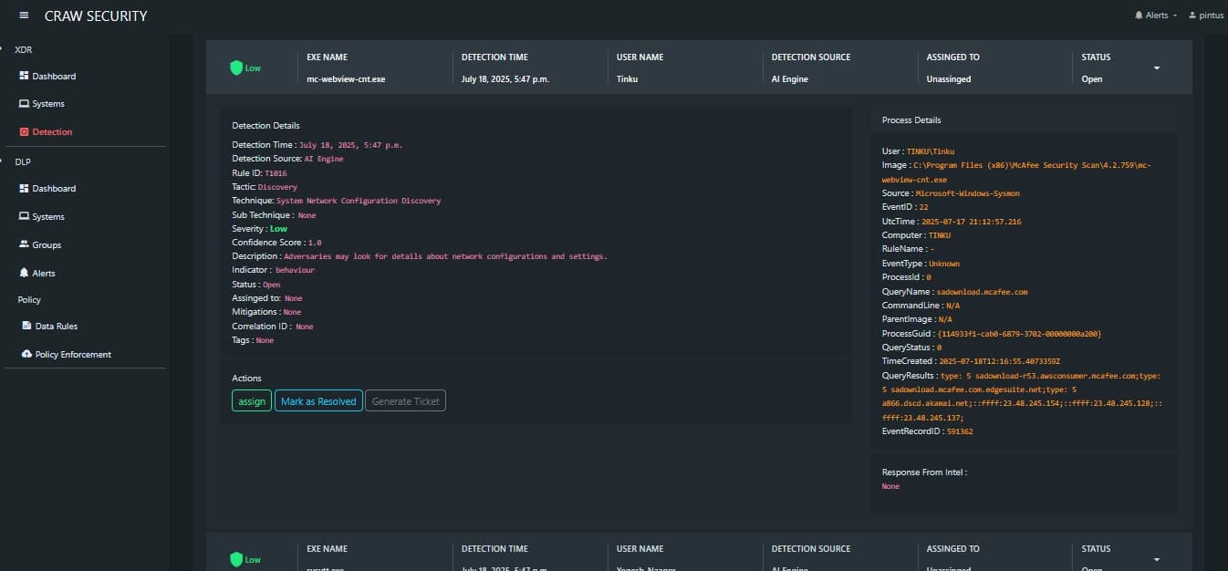The width and height of the screenshot is (1228, 571).
Task: Click the pintus user account icon
Action: [1192, 15]
